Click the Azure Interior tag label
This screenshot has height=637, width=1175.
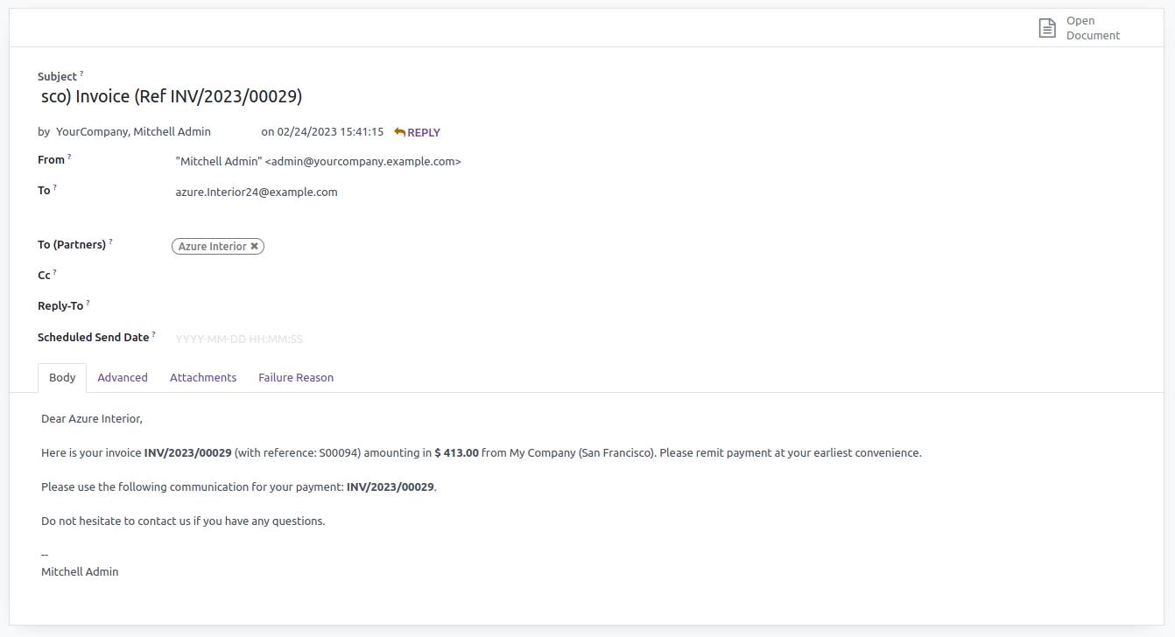212,247
